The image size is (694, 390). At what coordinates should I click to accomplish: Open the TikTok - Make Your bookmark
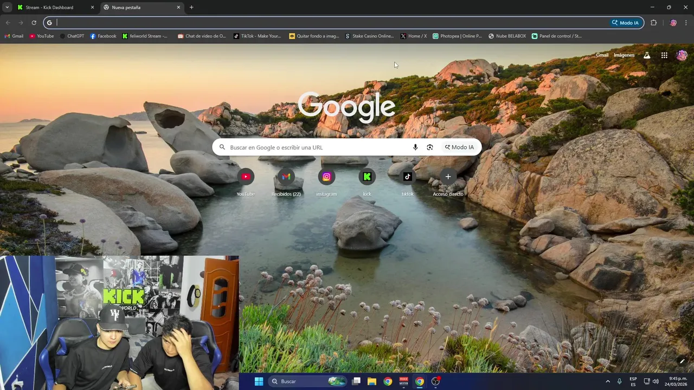[x=258, y=36]
